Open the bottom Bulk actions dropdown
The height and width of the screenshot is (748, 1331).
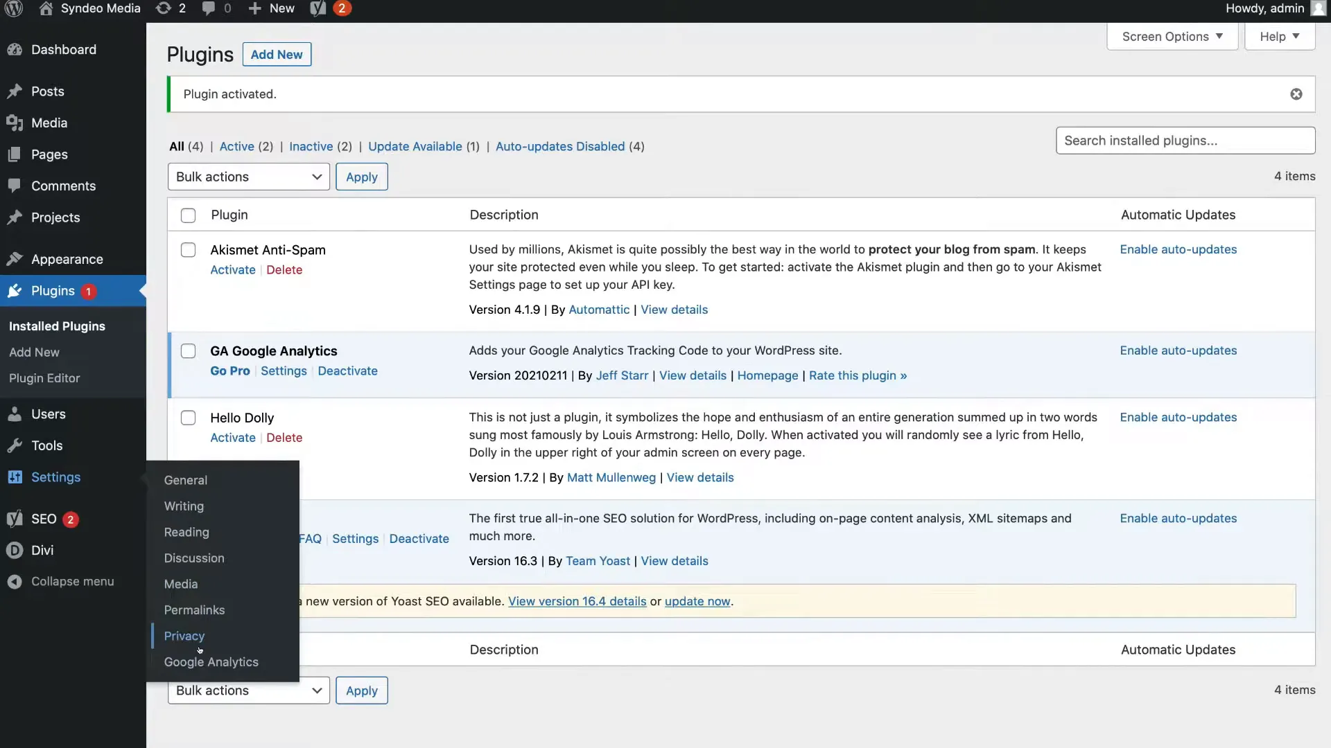click(248, 691)
